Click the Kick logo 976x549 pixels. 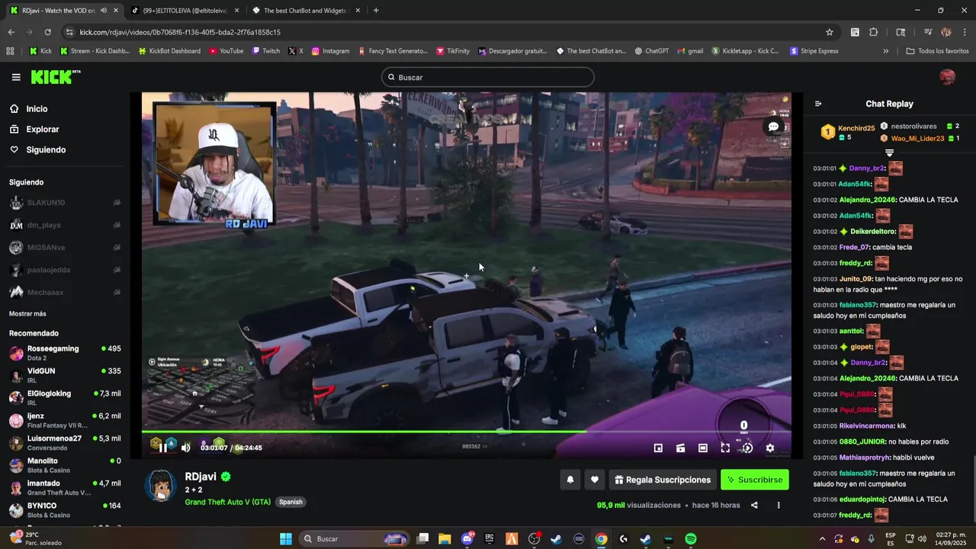coord(55,76)
